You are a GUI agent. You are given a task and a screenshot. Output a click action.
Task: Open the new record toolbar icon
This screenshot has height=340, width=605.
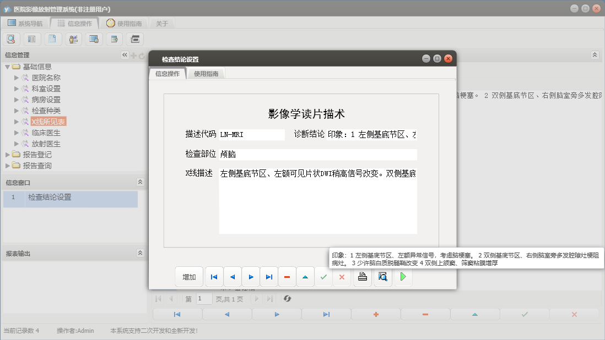tap(114, 39)
